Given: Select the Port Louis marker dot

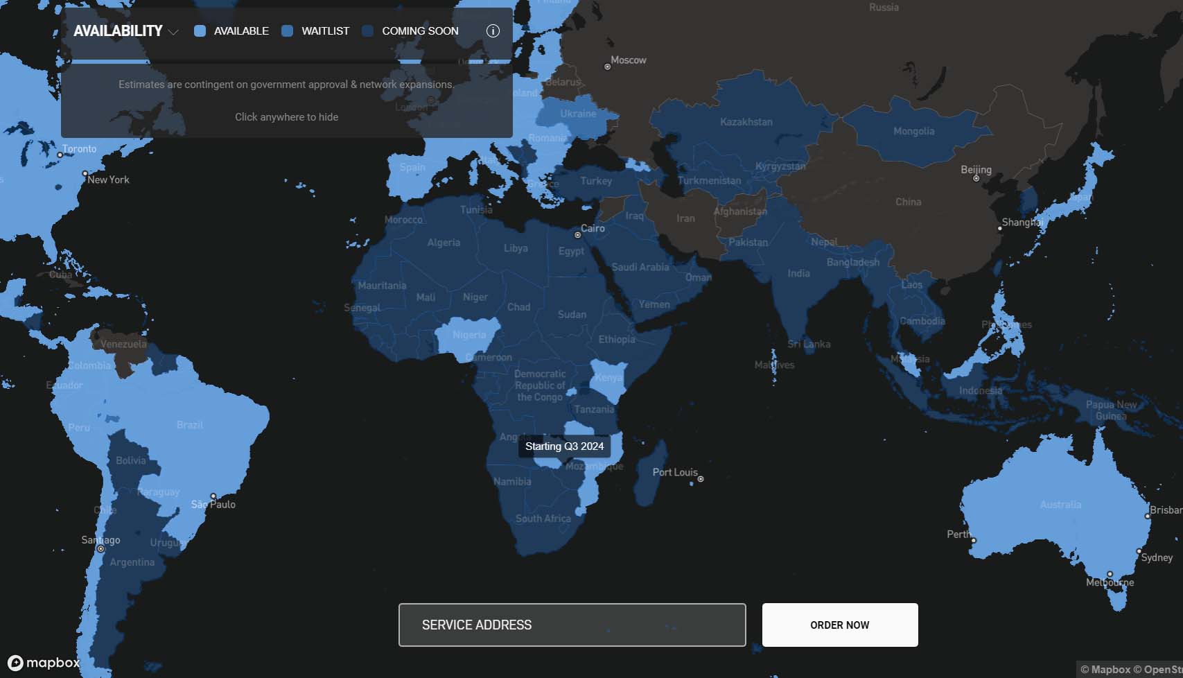Looking at the screenshot, I should coord(701,479).
